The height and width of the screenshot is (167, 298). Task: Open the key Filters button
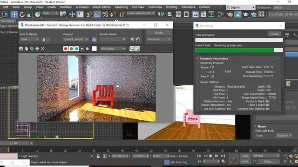[x=269, y=161]
